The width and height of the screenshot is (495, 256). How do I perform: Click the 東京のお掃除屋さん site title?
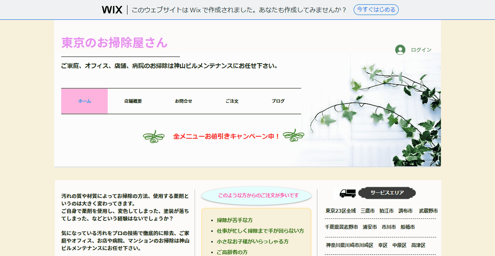[115, 43]
